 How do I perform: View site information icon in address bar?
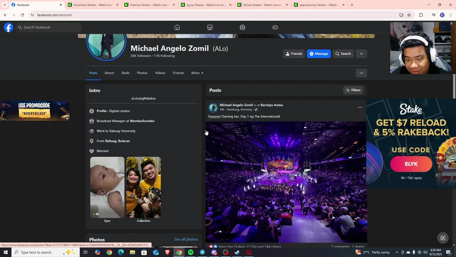[x=32, y=15]
